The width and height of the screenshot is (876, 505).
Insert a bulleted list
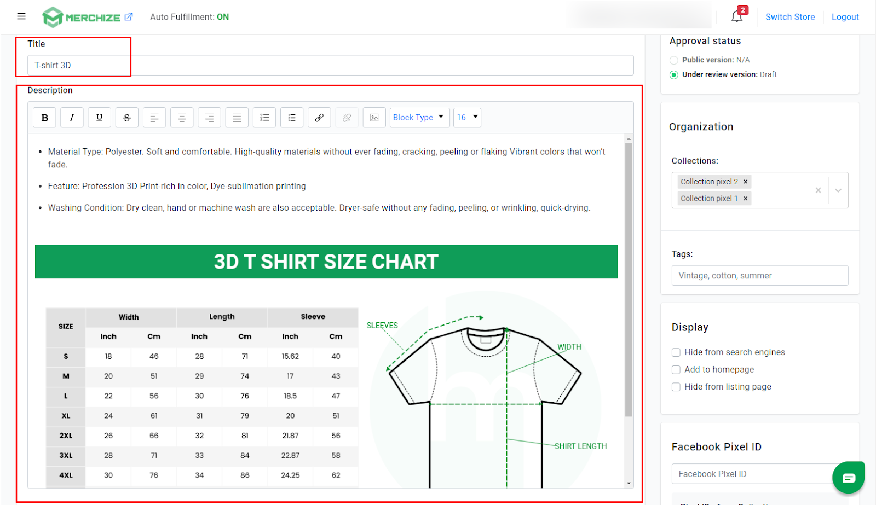pyautogui.click(x=264, y=118)
